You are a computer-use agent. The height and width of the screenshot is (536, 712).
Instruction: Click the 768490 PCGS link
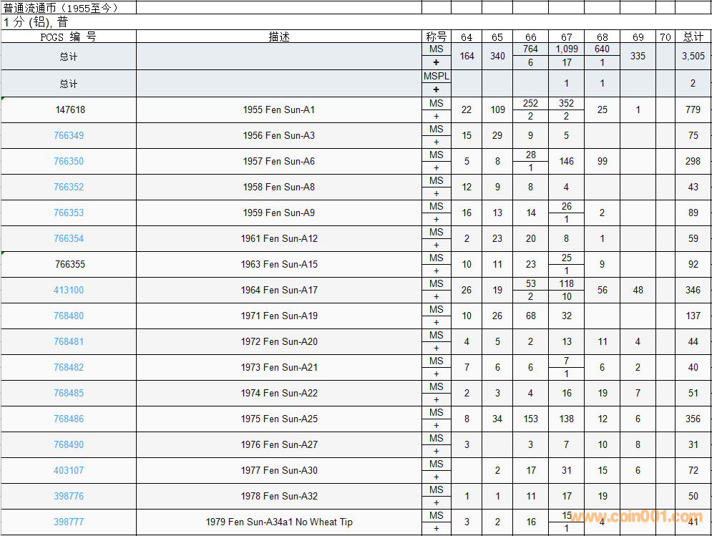pyautogui.click(x=69, y=445)
